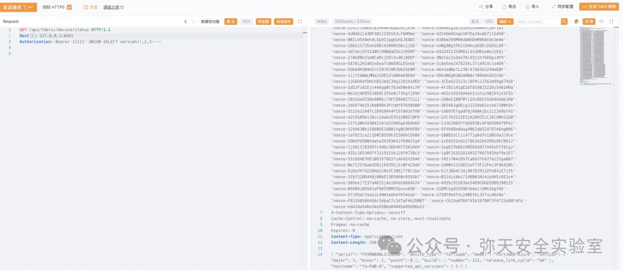Open the 爆破示例 brute-force example link

(111, 7)
